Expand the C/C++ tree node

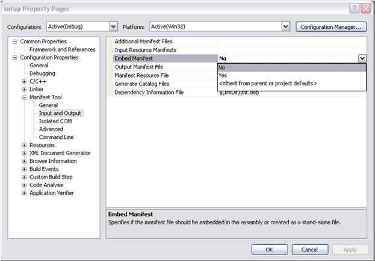[24, 81]
